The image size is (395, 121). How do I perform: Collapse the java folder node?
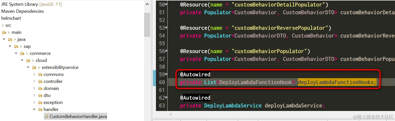tap(4, 39)
